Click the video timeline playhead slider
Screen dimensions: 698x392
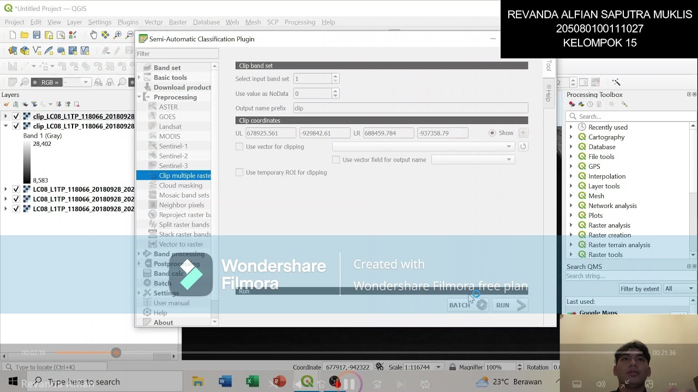click(116, 353)
